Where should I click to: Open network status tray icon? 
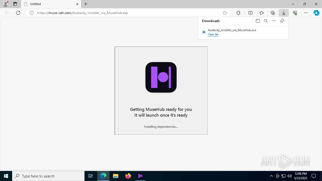click(284, 176)
